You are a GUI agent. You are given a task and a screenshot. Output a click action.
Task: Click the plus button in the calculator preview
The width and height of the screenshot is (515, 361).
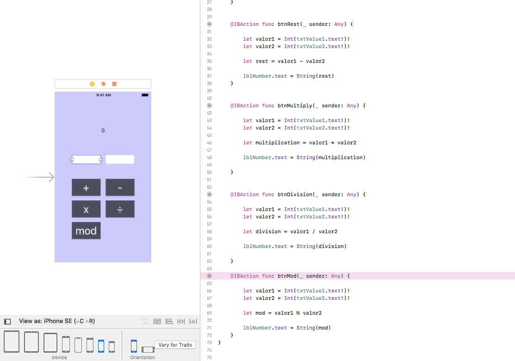(x=86, y=187)
